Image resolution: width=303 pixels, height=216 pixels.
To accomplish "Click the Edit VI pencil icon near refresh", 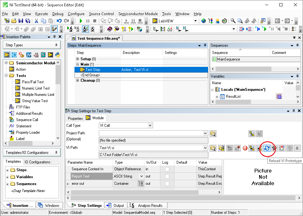I will (260, 148).
